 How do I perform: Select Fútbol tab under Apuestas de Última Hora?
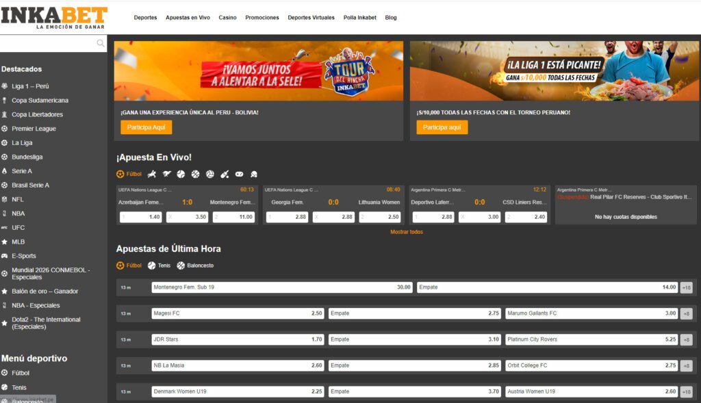tap(129, 265)
